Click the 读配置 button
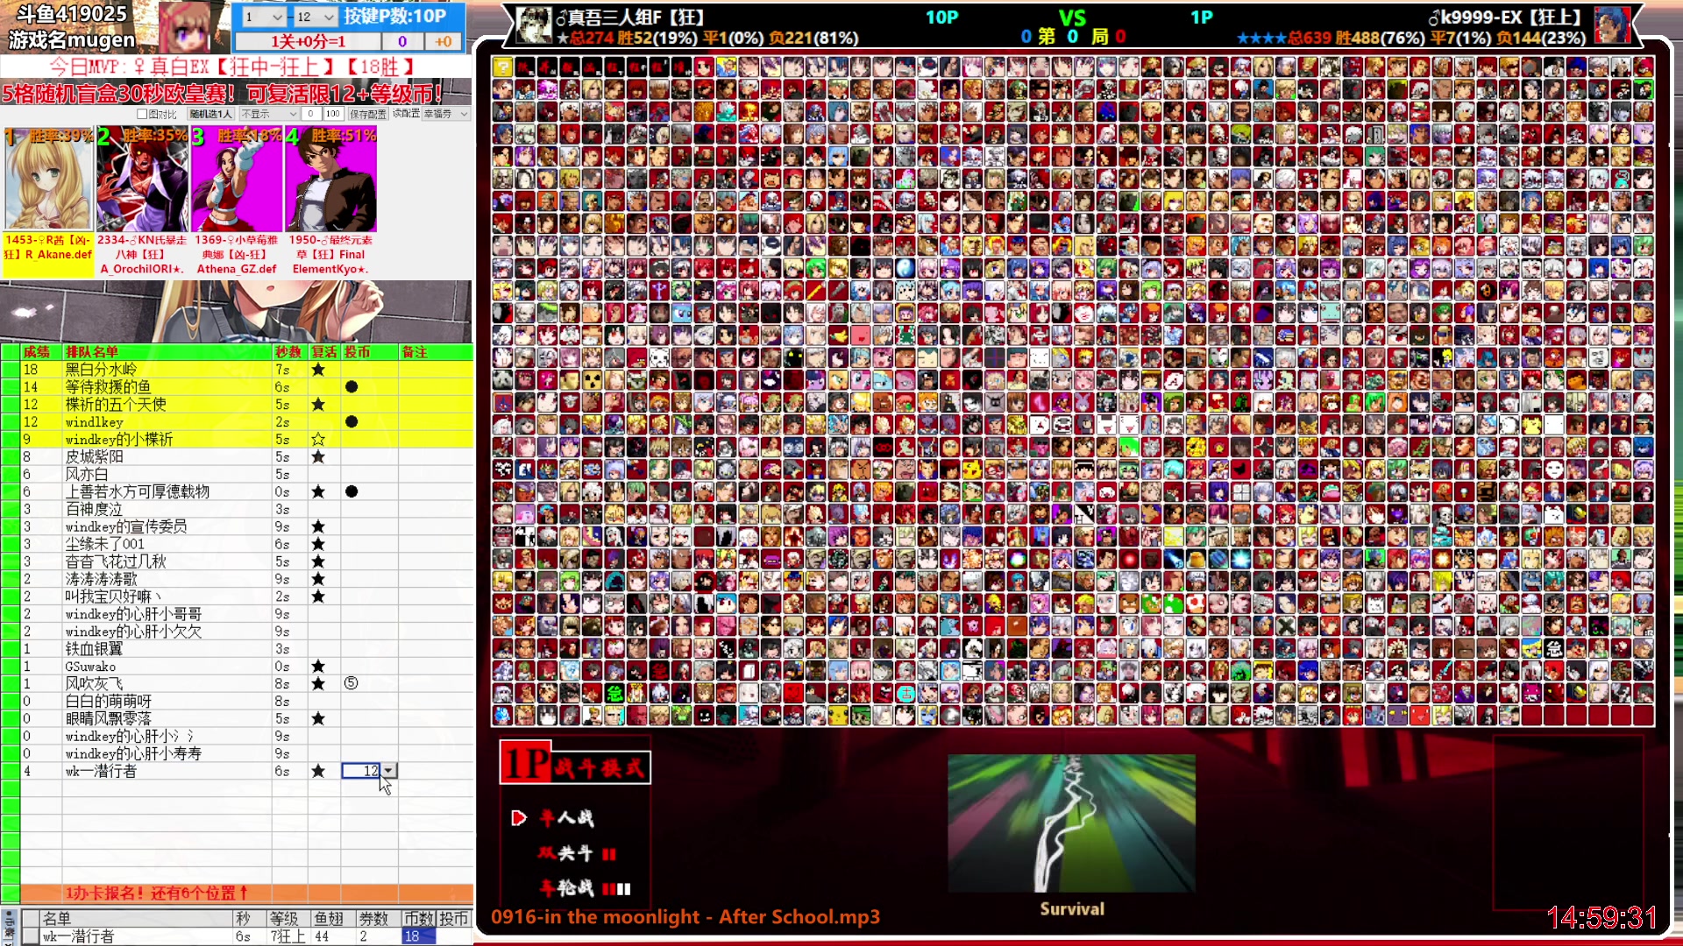 (x=406, y=114)
